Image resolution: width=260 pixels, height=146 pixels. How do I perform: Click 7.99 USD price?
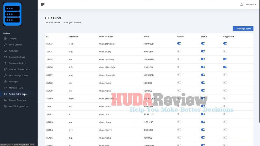coord(148,138)
